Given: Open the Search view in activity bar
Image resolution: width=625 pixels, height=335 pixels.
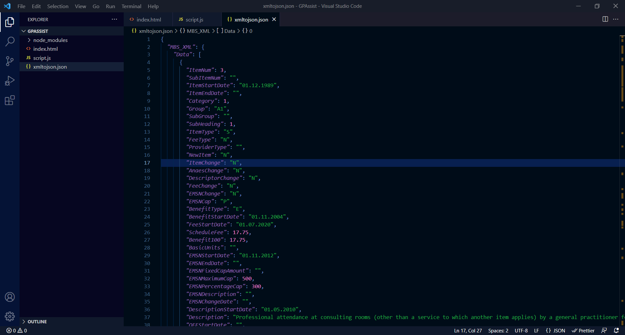Looking at the screenshot, I should pos(10,42).
